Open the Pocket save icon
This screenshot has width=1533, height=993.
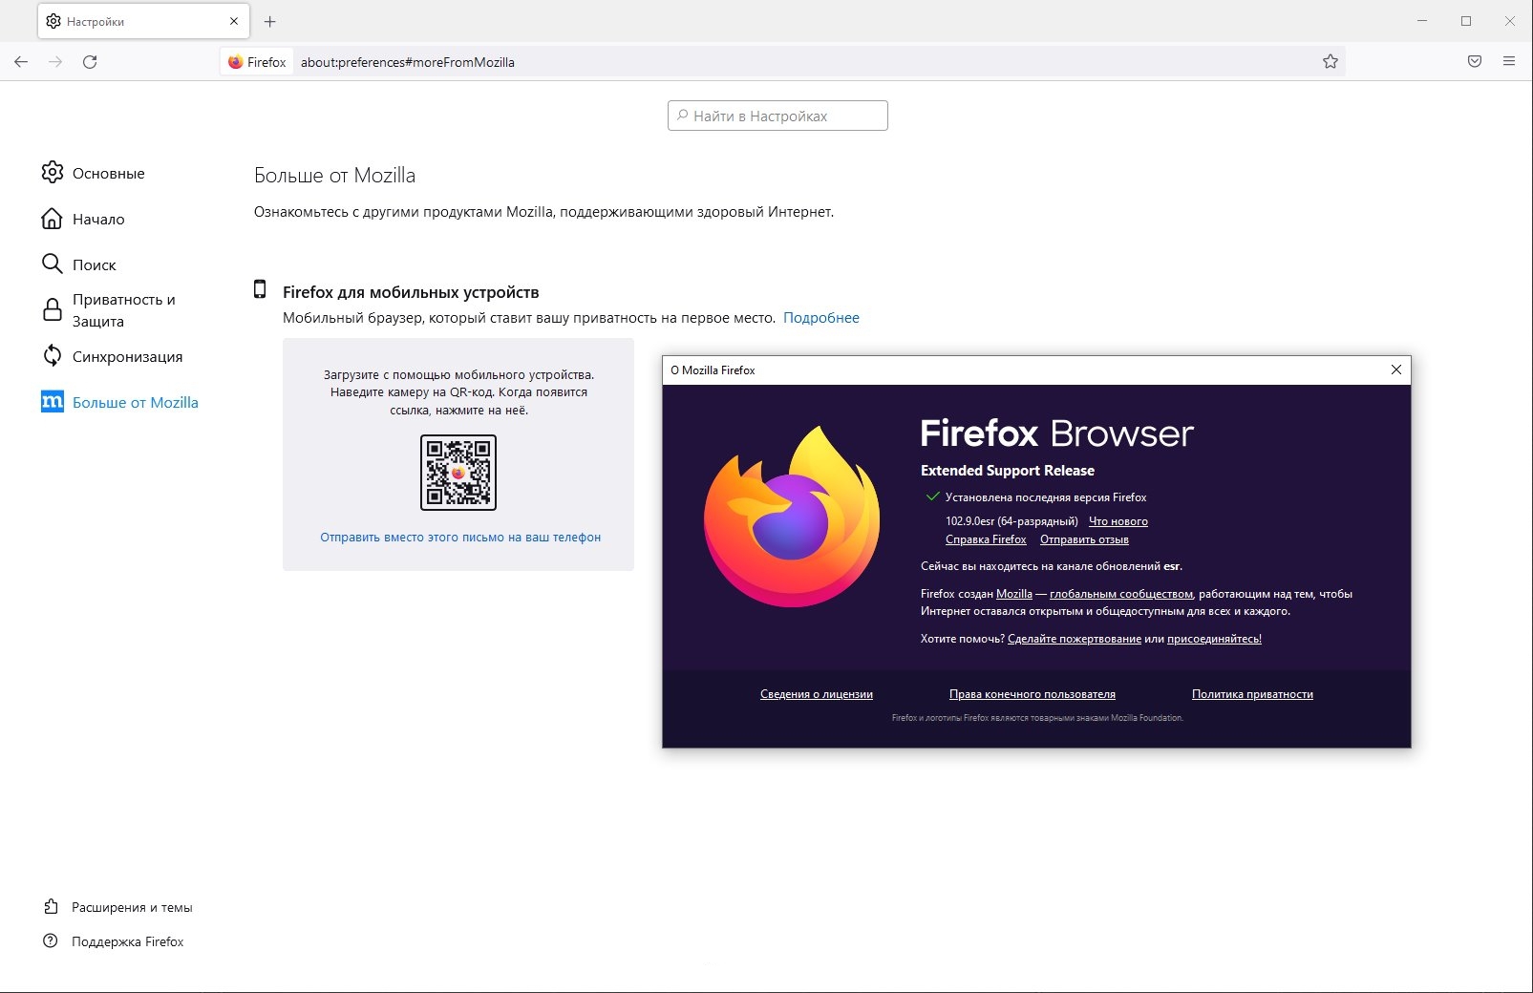1475,62
